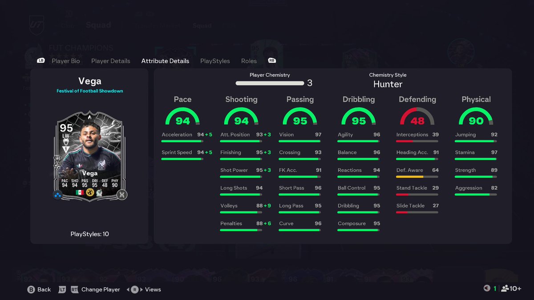Click the Jumping attribute row
Image resolution: width=534 pixels, height=300 pixels.
[x=476, y=136]
